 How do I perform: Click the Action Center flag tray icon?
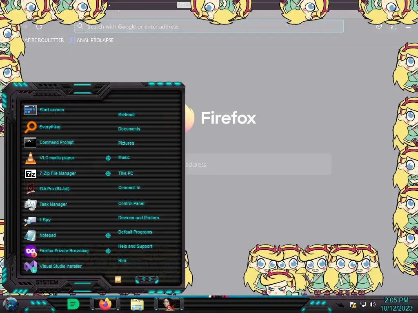353,304
